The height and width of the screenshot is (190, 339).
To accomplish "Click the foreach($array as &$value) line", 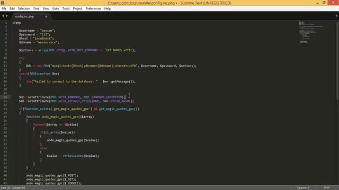I will click(56, 125).
